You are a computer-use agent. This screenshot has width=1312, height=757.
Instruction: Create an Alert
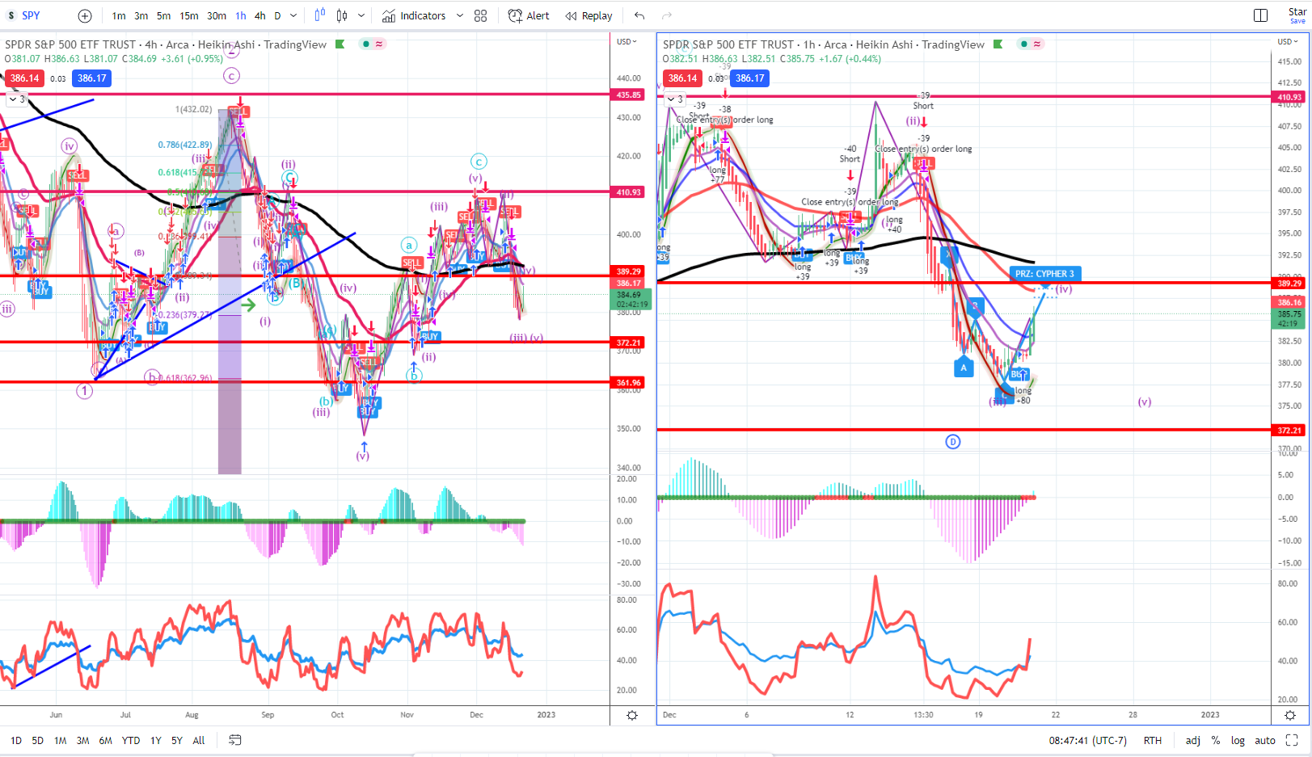[x=529, y=15]
